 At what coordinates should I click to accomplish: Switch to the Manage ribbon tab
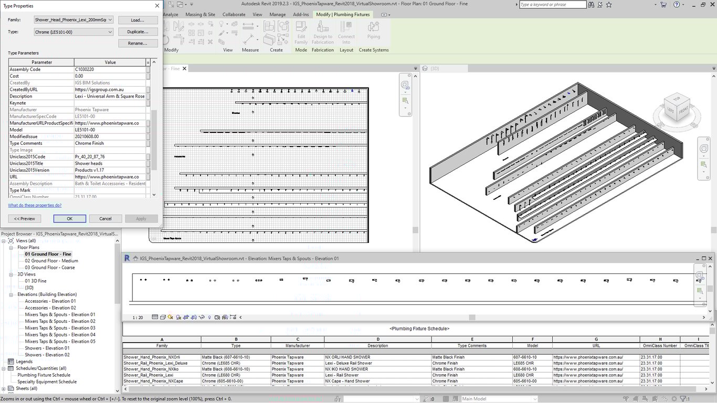pyautogui.click(x=278, y=14)
